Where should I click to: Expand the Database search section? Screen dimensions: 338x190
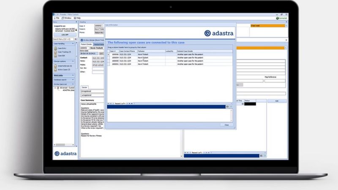pos(73,79)
